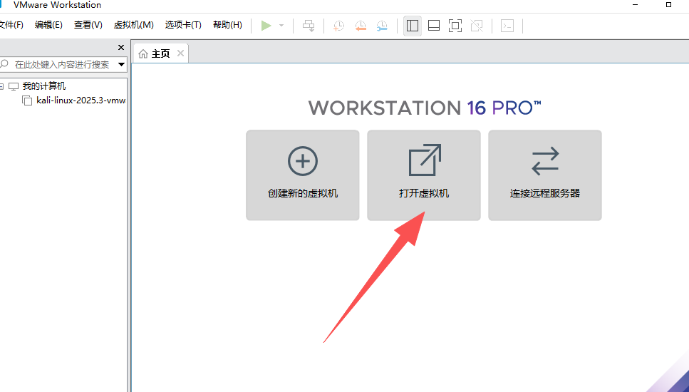Take a snapshot using the clock-plus icon
This screenshot has height=392, width=689.
click(338, 26)
